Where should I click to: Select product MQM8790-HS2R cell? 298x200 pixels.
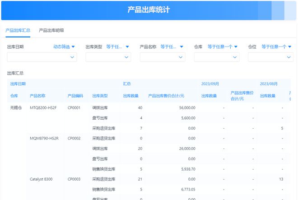tap(44, 139)
